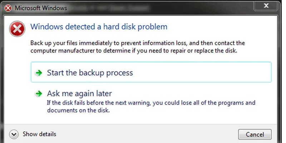This screenshot has height=143, width=286.
Task: Click the computer manufacturer instruction line
Action: [134, 51]
